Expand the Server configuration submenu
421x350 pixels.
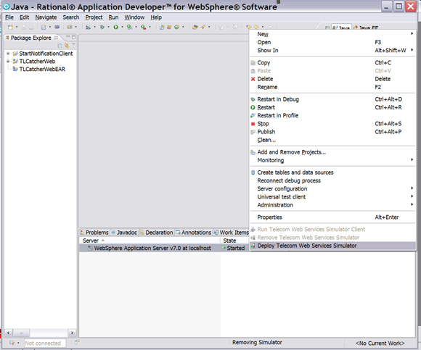333,188
